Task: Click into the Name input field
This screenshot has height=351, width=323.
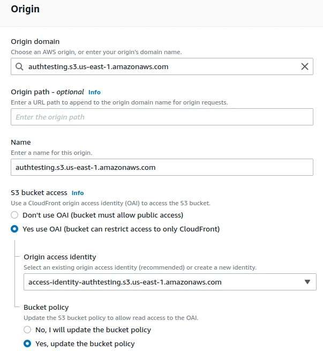Action: (162, 167)
